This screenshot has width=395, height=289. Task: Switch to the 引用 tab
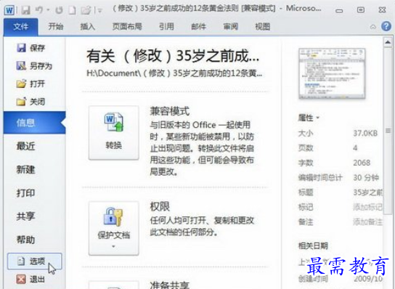(166, 26)
